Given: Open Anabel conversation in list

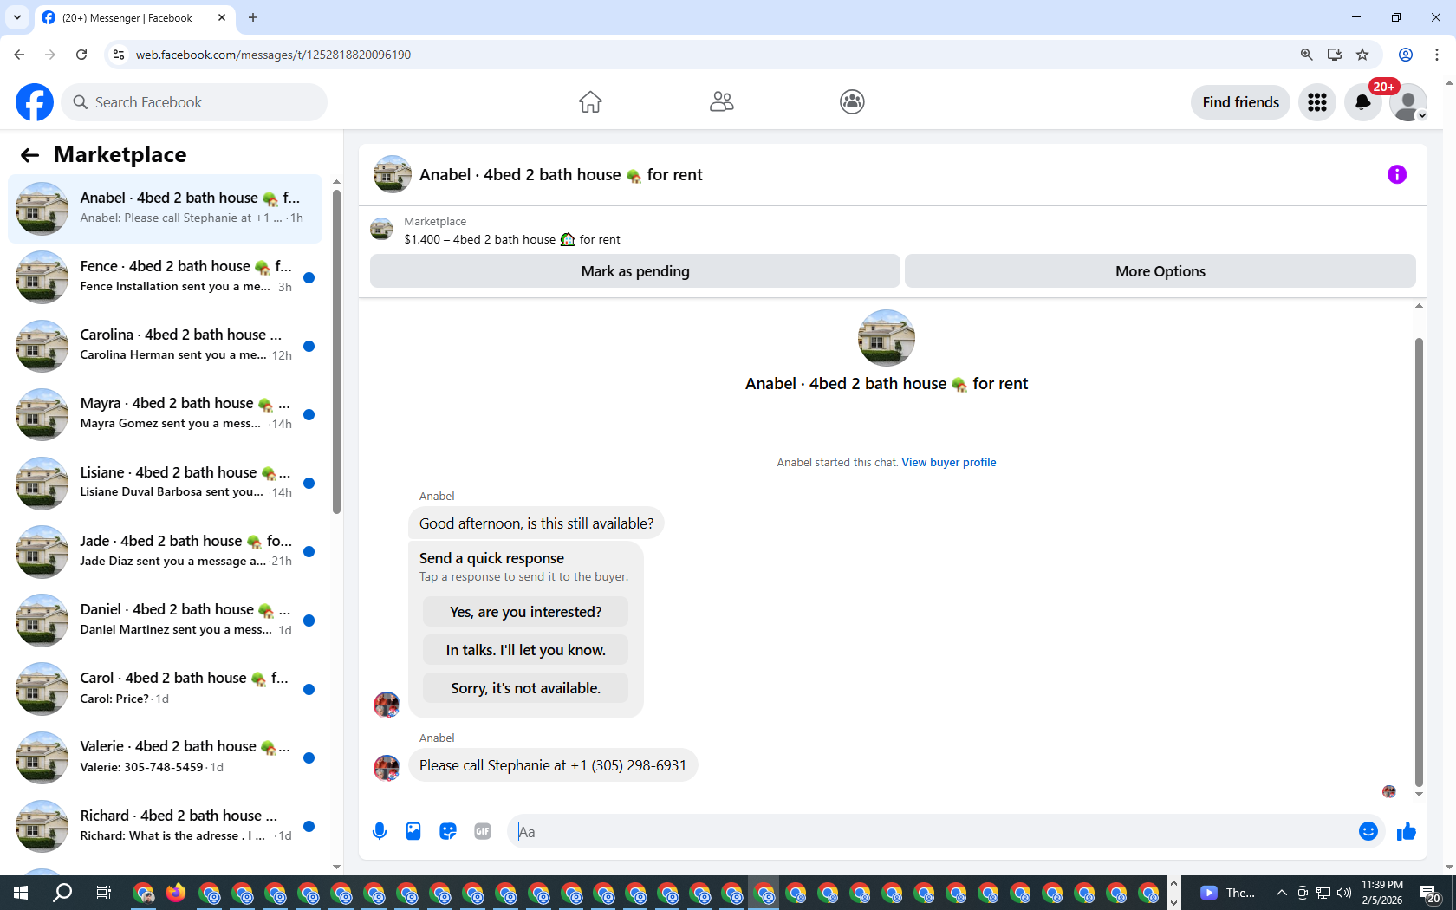Looking at the screenshot, I should click(x=165, y=209).
